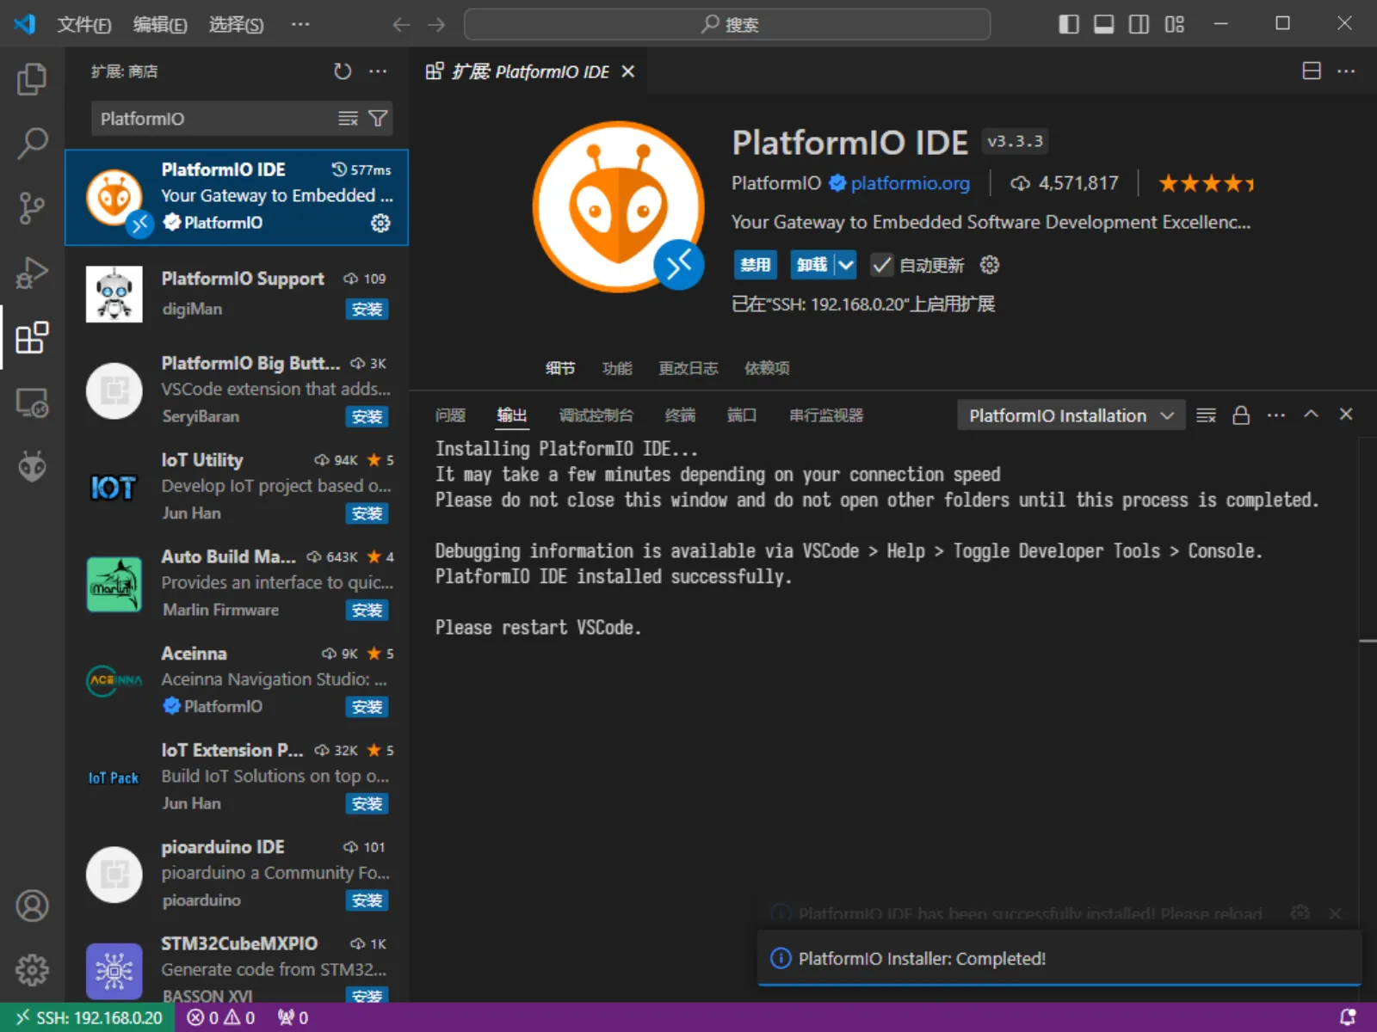Image resolution: width=1377 pixels, height=1032 pixels.
Task: Open the Explorer view in the activity bar
Action: coord(32,78)
